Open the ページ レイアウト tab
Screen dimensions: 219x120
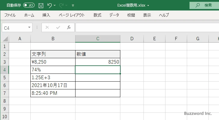click(72, 15)
